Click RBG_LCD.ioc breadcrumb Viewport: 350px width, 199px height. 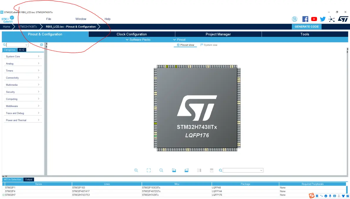point(71,27)
